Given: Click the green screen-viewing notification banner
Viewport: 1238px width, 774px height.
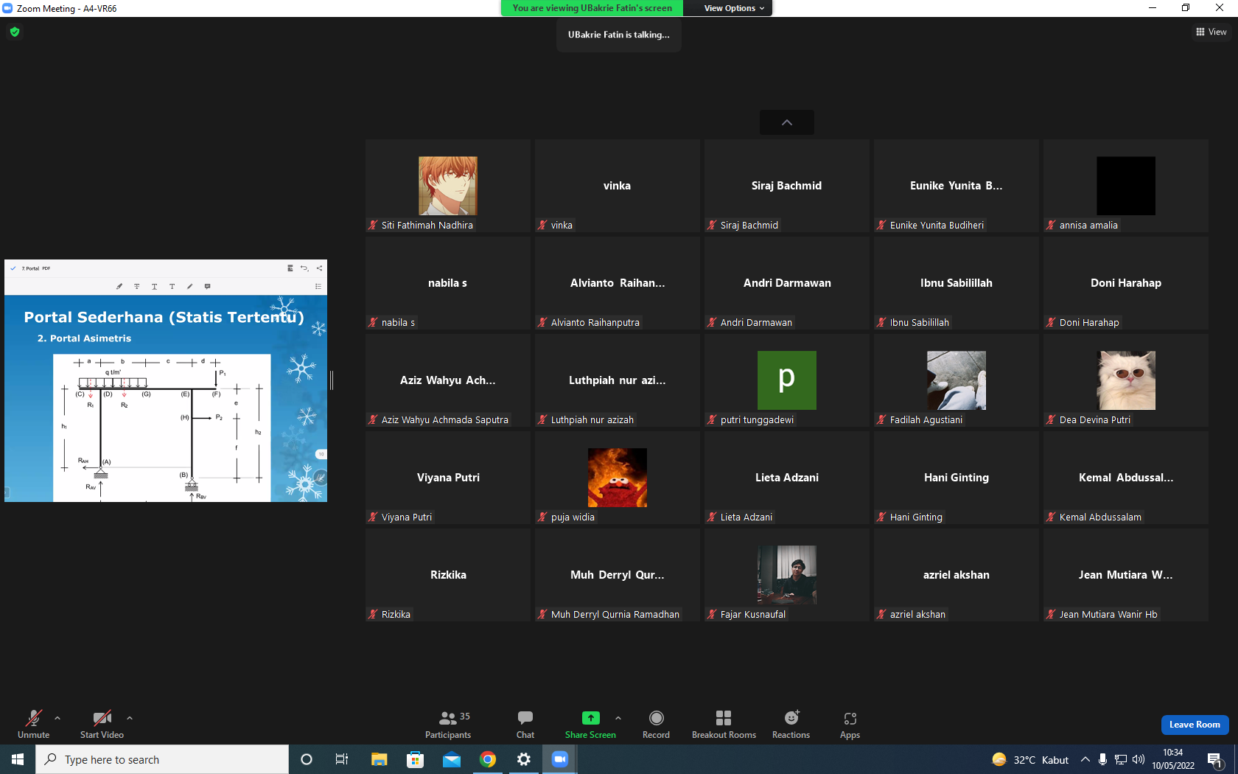Looking at the screenshot, I should click(x=592, y=8).
